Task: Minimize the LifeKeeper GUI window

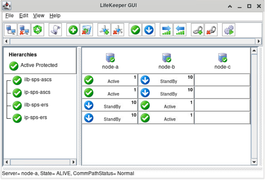Action: pos(240,7)
